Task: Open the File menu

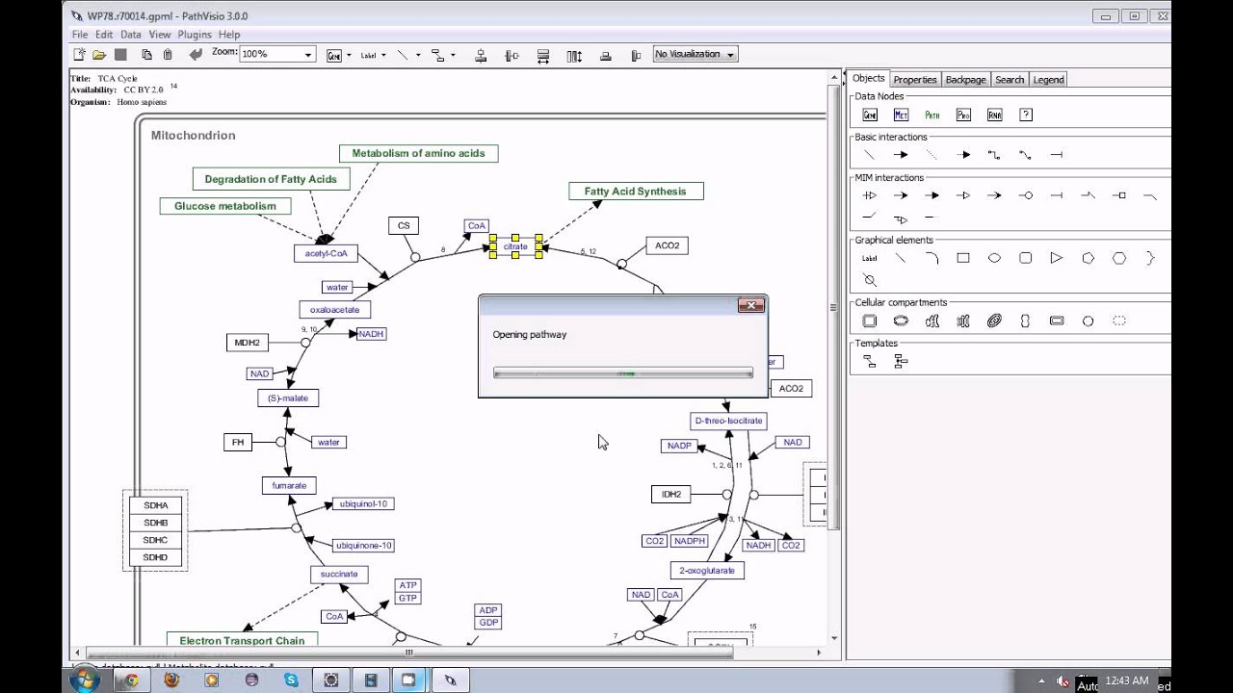Action: click(80, 35)
